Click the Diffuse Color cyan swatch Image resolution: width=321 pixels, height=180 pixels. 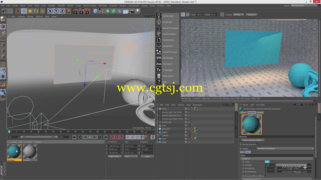tap(267, 162)
